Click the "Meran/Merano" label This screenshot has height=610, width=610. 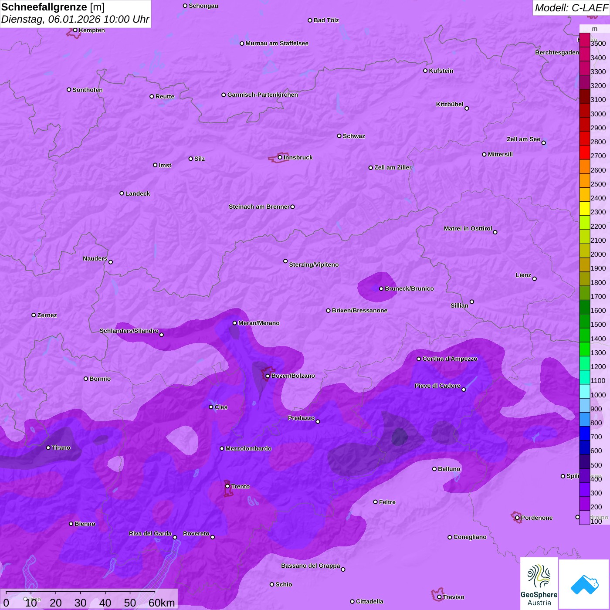(x=259, y=323)
